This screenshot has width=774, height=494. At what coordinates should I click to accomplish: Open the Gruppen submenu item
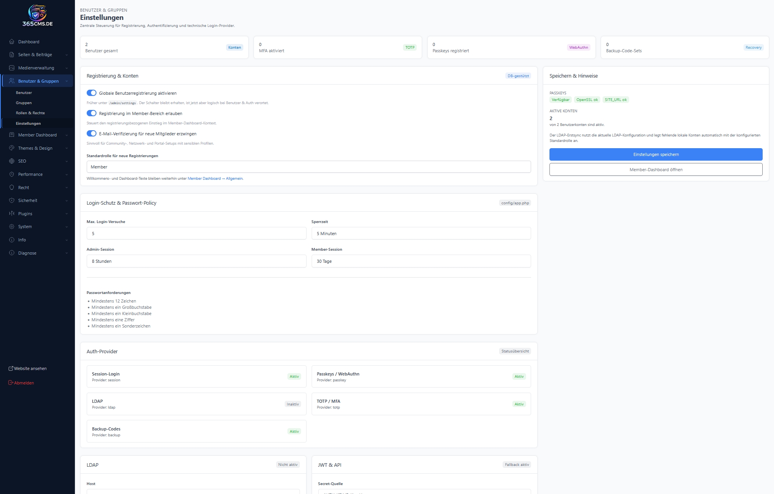point(24,103)
